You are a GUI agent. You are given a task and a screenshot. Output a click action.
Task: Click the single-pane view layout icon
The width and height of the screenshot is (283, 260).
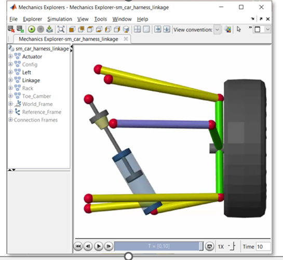[146, 29]
